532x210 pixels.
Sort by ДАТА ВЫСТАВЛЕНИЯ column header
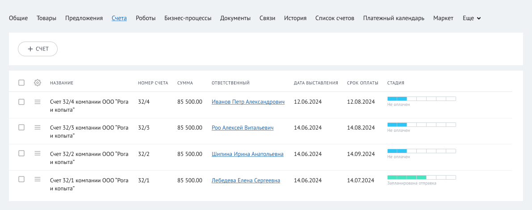(x=316, y=83)
